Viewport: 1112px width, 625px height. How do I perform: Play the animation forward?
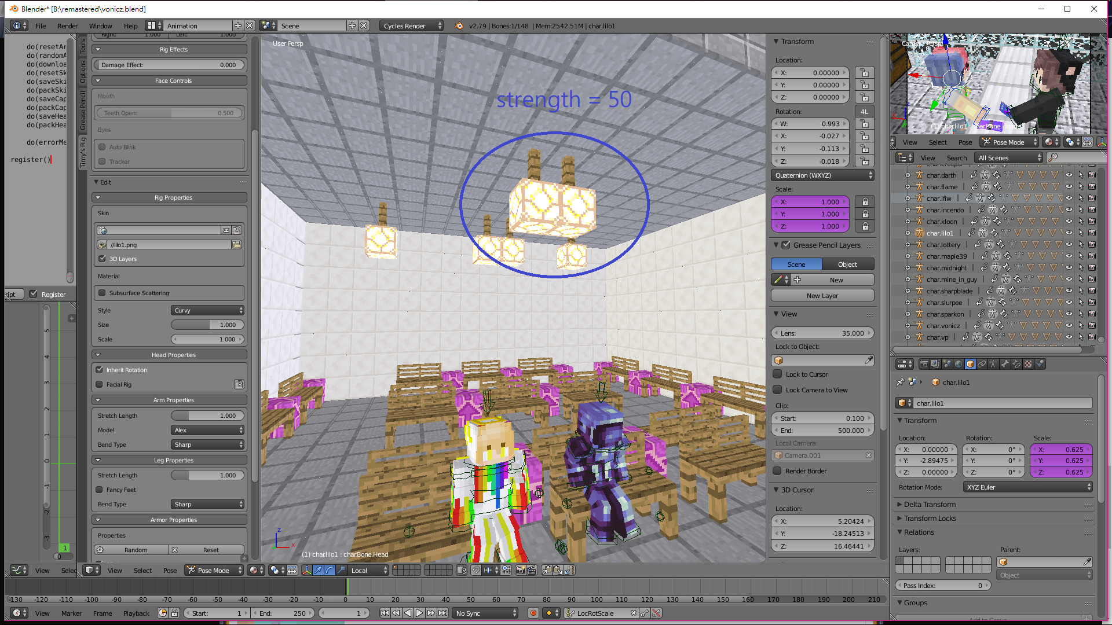point(419,613)
